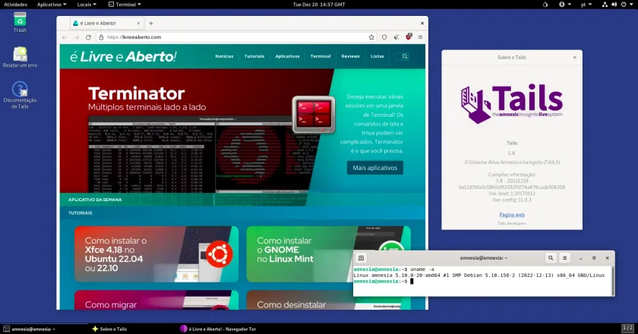Bookmark this page with the star icon
This screenshot has height=334, width=638.
pyautogui.click(x=371, y=37)
